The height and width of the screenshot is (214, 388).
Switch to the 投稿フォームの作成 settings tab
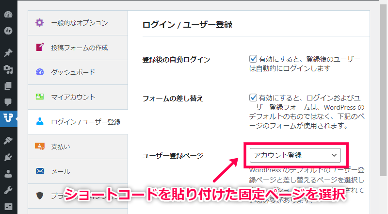[x=78, y=48]
